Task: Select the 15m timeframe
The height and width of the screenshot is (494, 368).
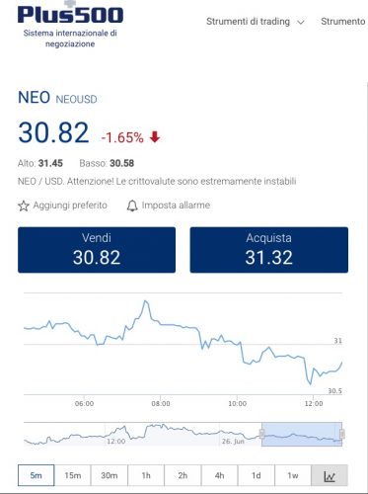Action: point(73,475)
